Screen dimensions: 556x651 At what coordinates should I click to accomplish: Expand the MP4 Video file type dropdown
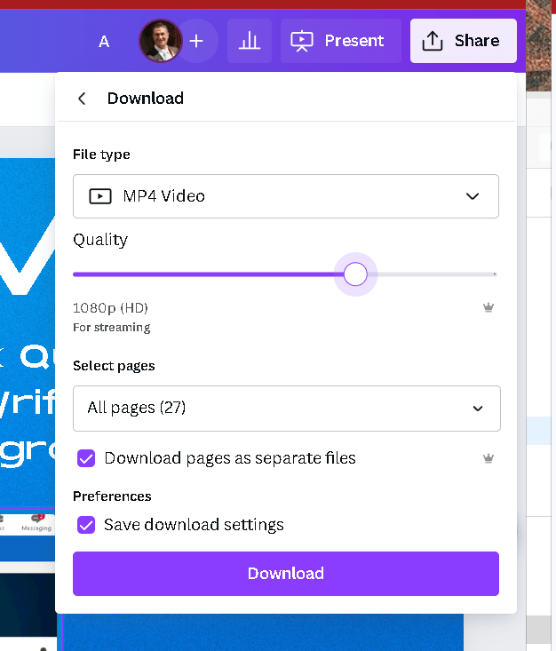pos(286,196)
